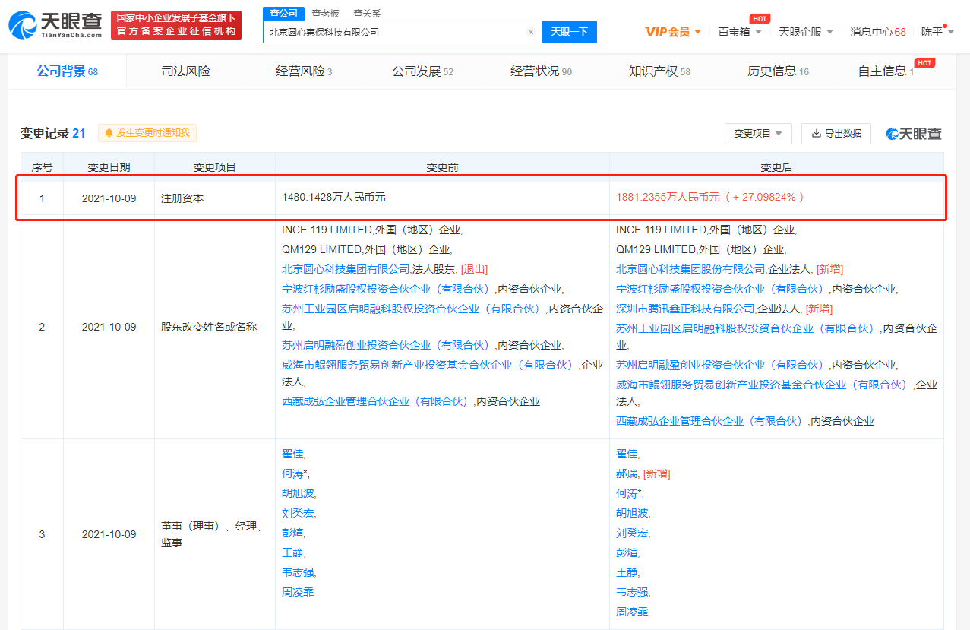Open the 消息中心 link

click(878, 32)
